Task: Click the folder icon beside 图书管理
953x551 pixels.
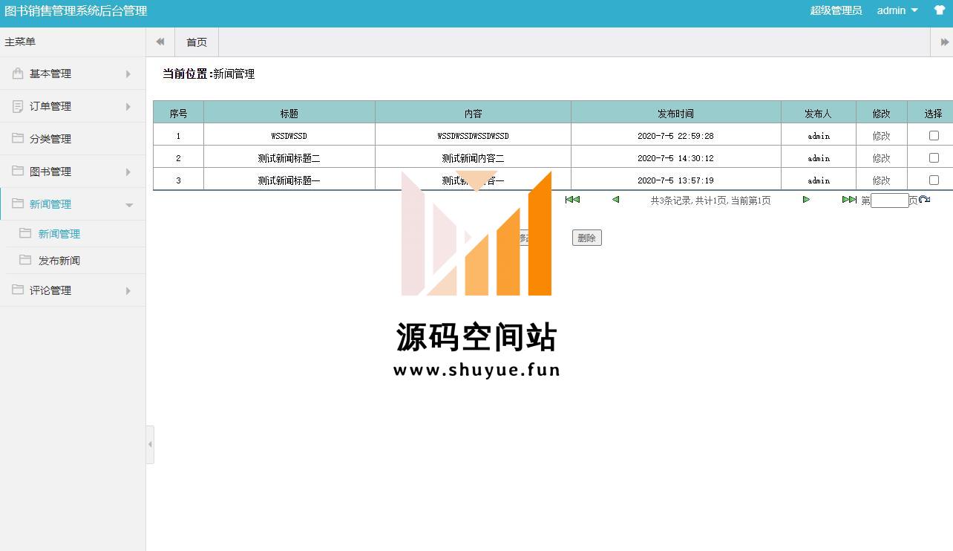Action: (18, 171)
